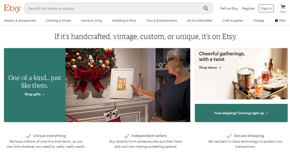
Task: Open Home & Living category
Action: point(92,21)
